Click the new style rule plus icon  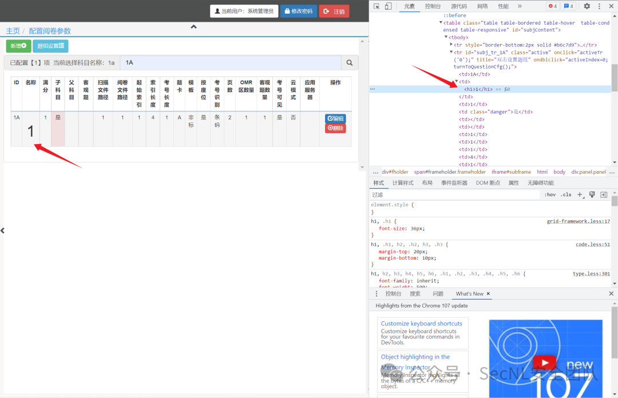click(x=580, y=195)
